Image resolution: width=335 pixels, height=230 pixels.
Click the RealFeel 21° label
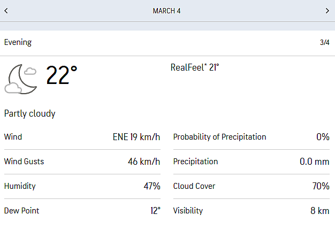click(195, 67)
